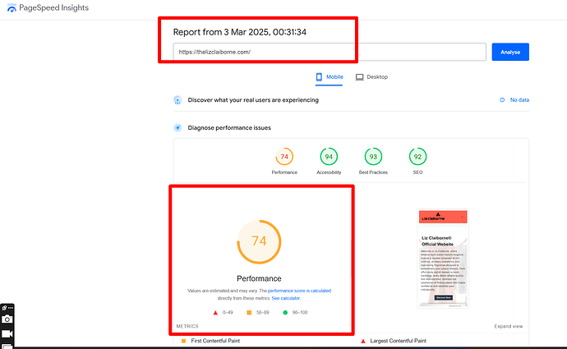The width and height of the screenshot is (567, 349).
Task: Click the mobile phone icon
Action: 319,77
